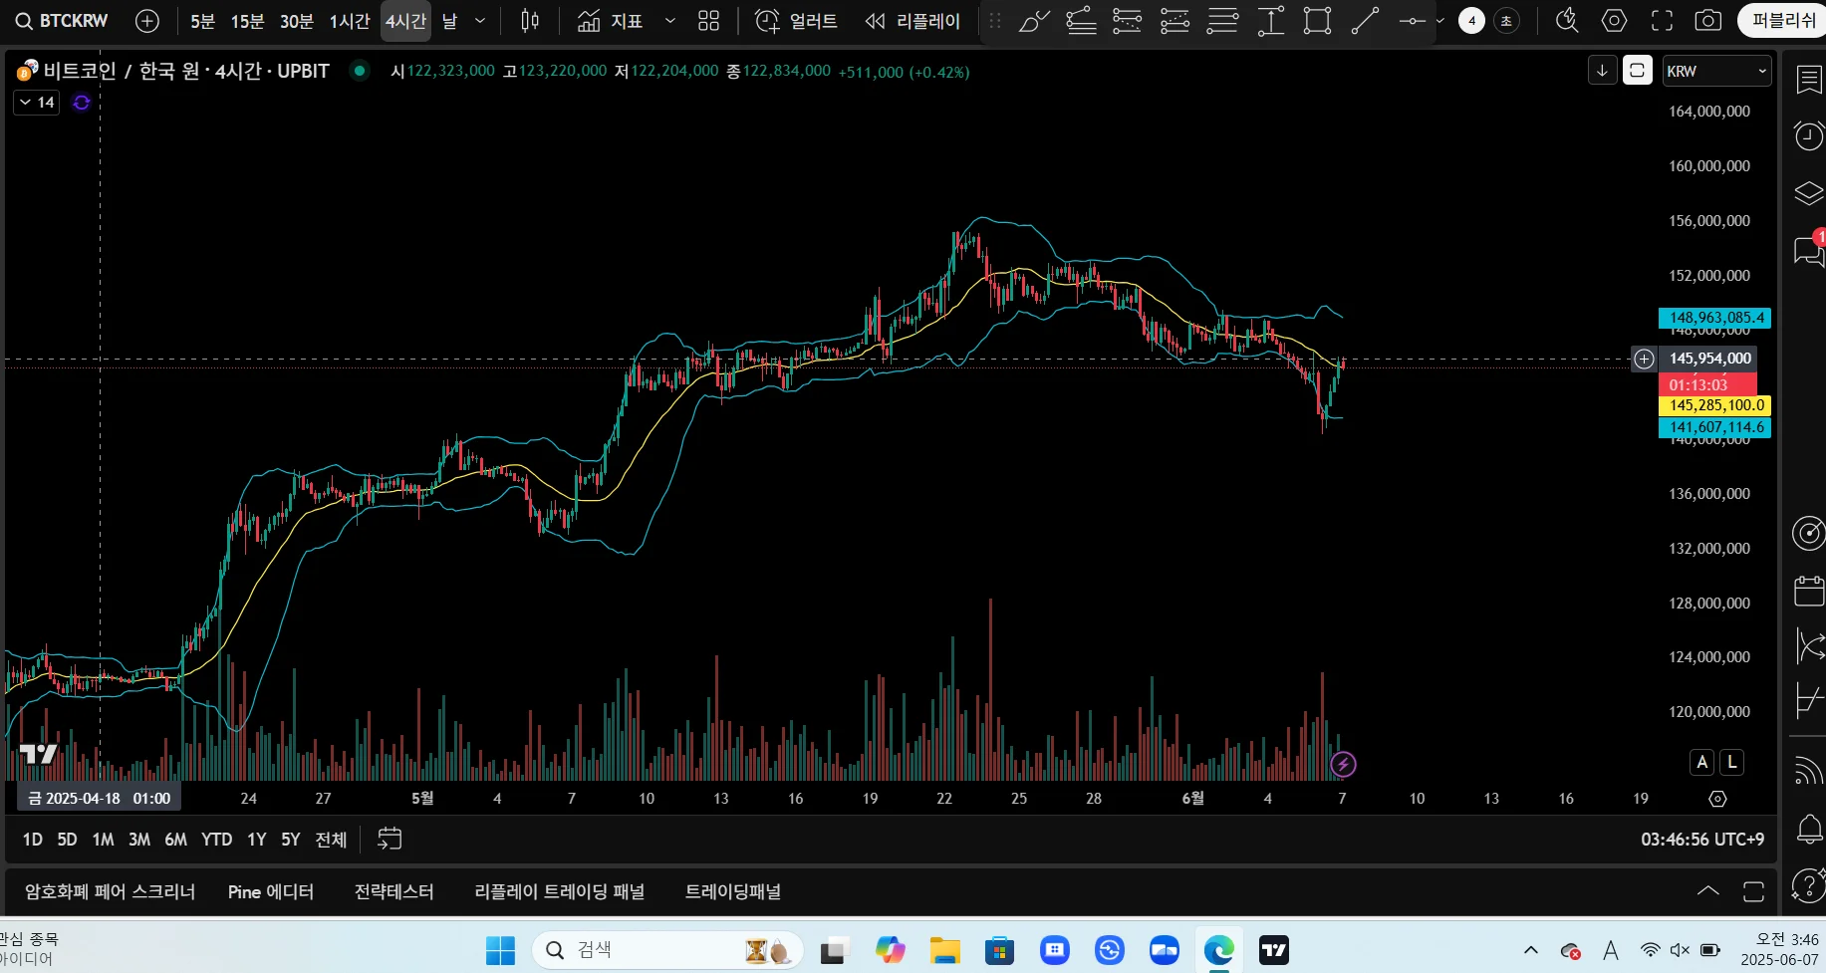
Task: Start bar replay (리플레이) mode
Action: click(912, 21)
